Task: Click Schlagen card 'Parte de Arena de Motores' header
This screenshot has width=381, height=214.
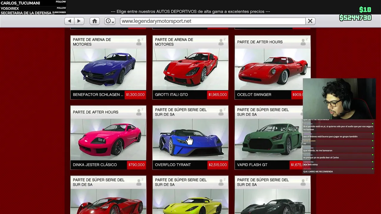Action: [92, 42]
